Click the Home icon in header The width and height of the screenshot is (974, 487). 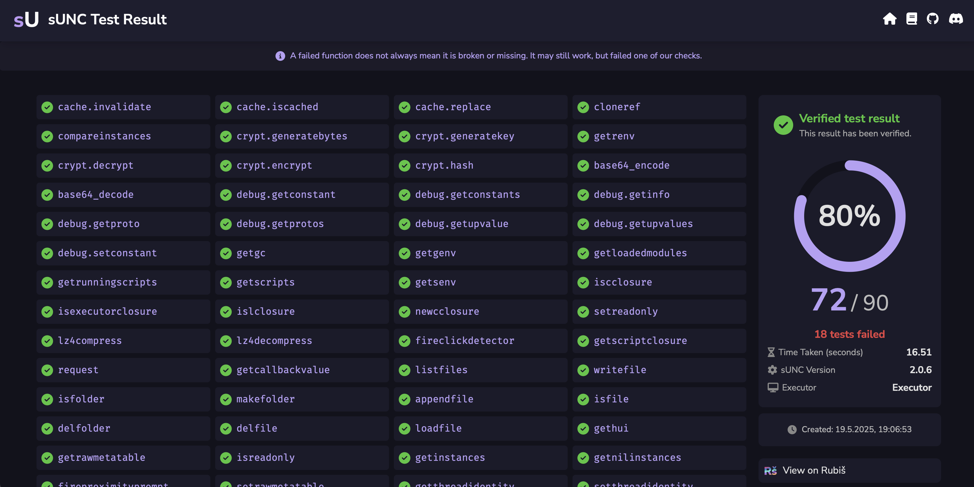(889, 19)
